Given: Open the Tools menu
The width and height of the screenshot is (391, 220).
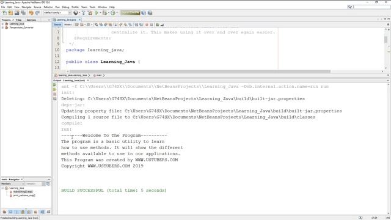Looking at the screenshot, I should point(92,7).
